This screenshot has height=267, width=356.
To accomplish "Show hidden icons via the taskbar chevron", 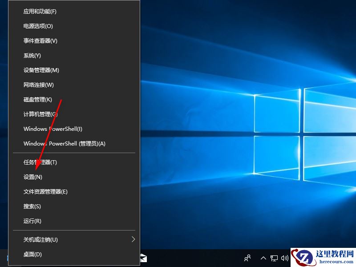I will click(263, 258).
